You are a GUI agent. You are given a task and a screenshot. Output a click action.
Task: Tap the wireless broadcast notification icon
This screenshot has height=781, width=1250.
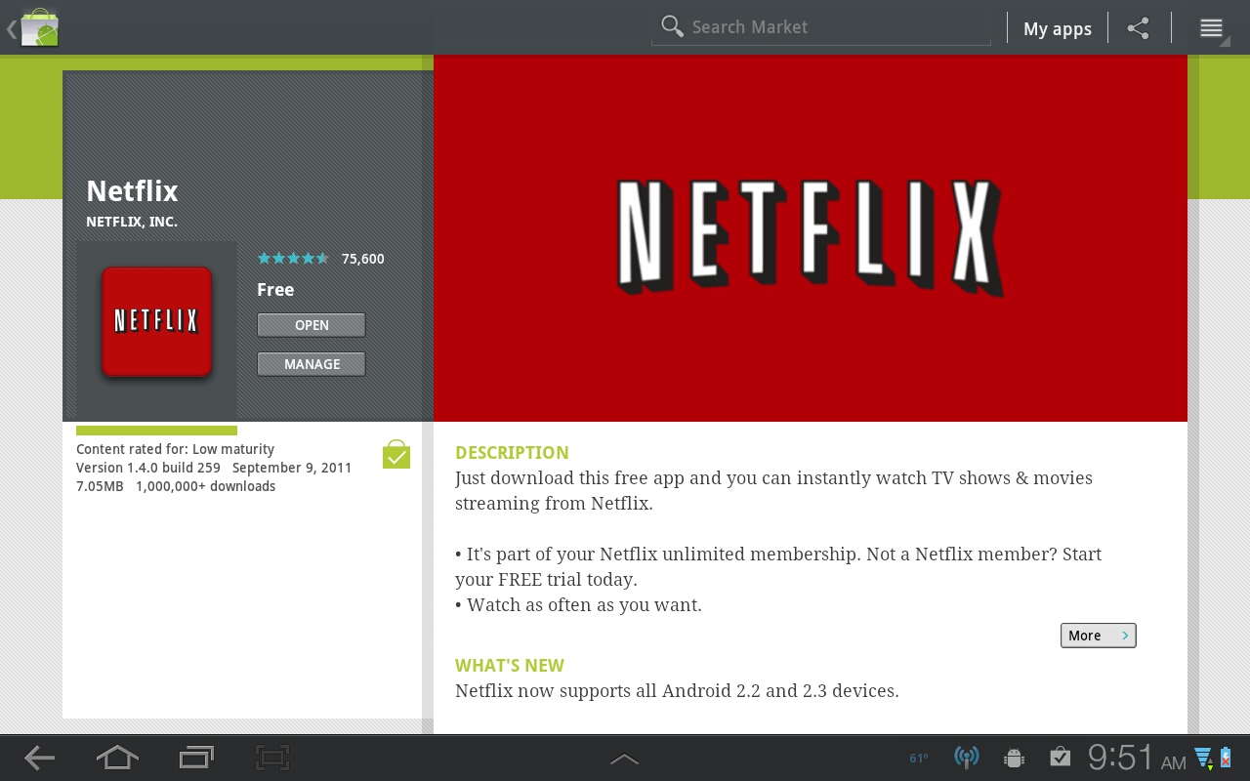967,758
